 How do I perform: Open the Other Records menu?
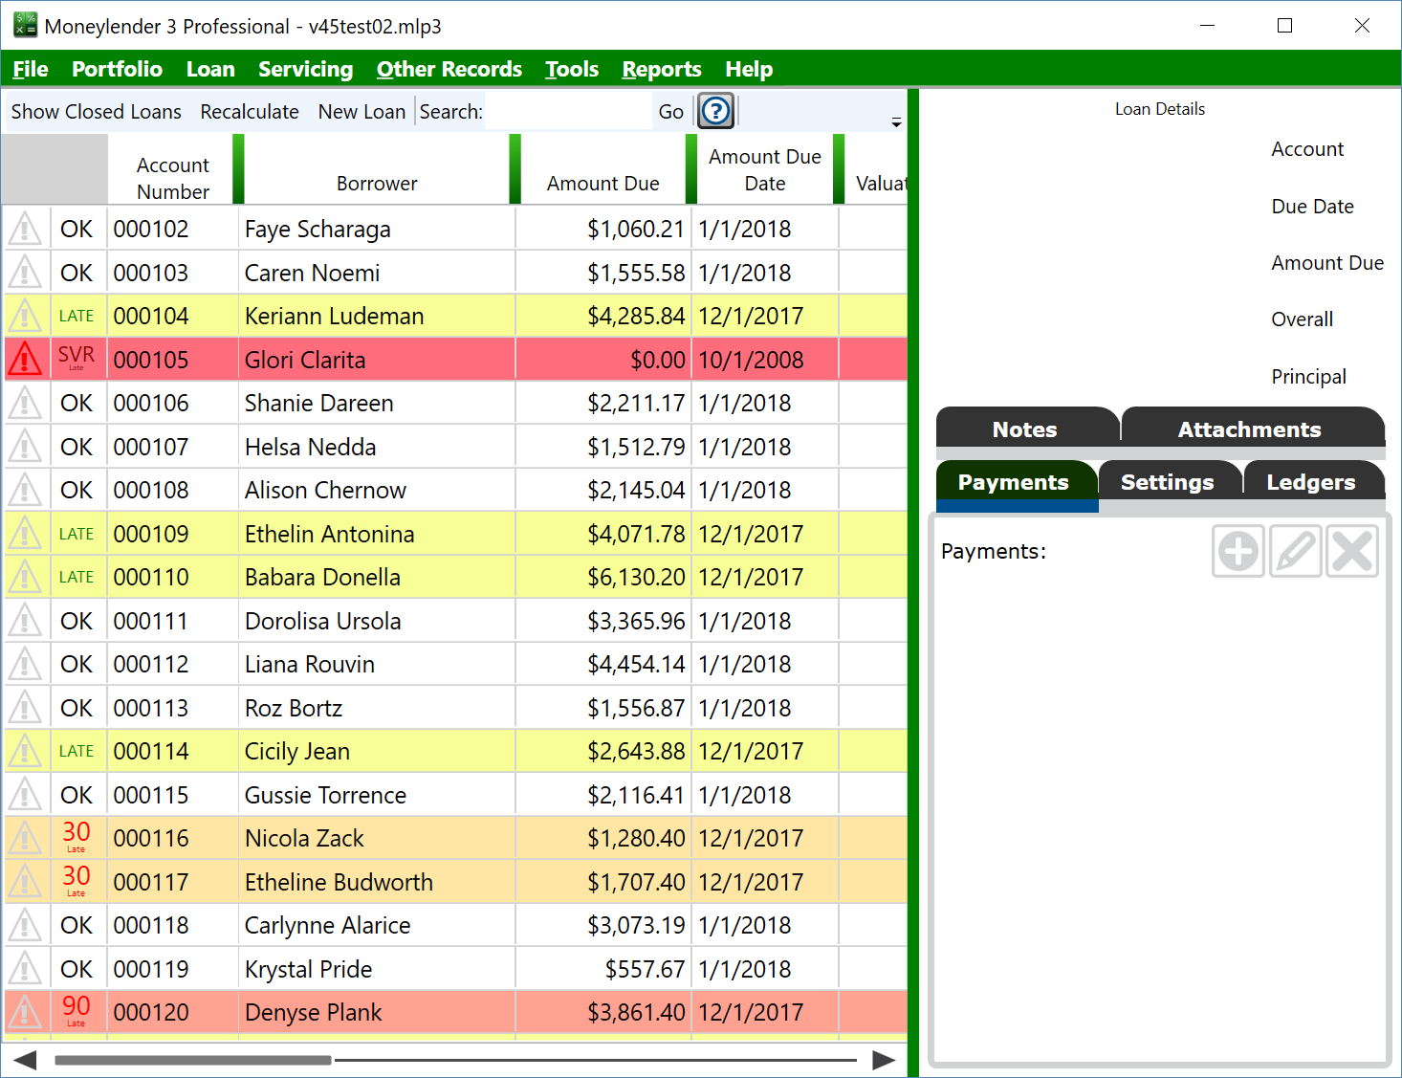(x=449, y=69)
